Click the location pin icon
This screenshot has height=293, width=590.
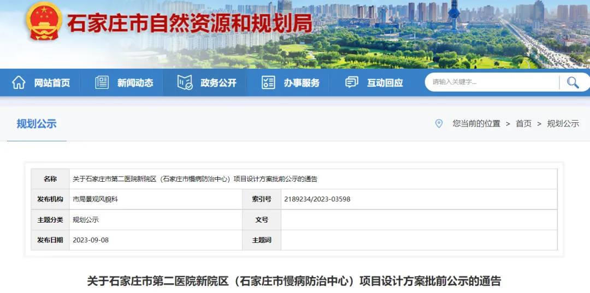(439, 124)
